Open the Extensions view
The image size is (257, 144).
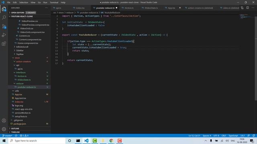point(4,44)
